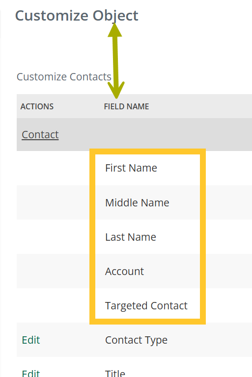Select the ACTIONS column header
Screen dimensions: 252x377
(x=37, y=106)
